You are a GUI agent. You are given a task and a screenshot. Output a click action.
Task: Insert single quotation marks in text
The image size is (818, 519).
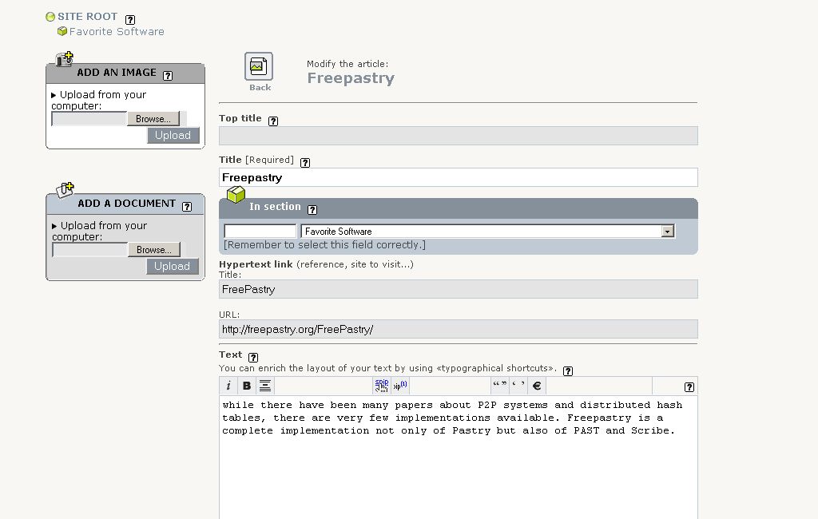coord(518,386)
